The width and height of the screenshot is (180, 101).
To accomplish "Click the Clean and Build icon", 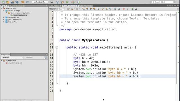I will tap(62, 2).
